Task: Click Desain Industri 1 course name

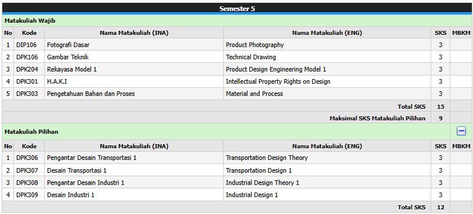Action: click(70, 195)
